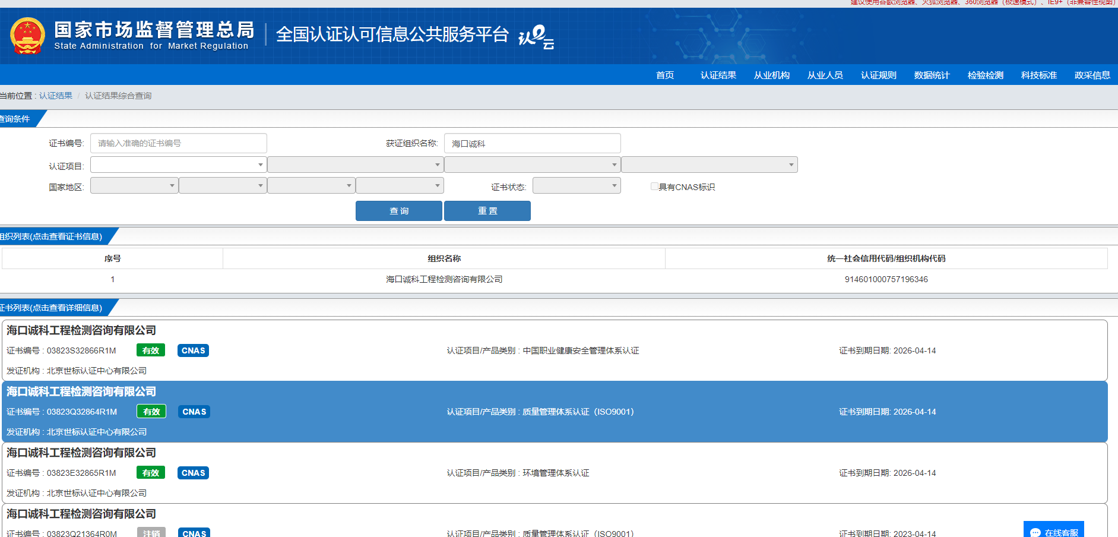Click the national emblem logo
This screenshot has height=537, width=1118.
pos(27,36)
